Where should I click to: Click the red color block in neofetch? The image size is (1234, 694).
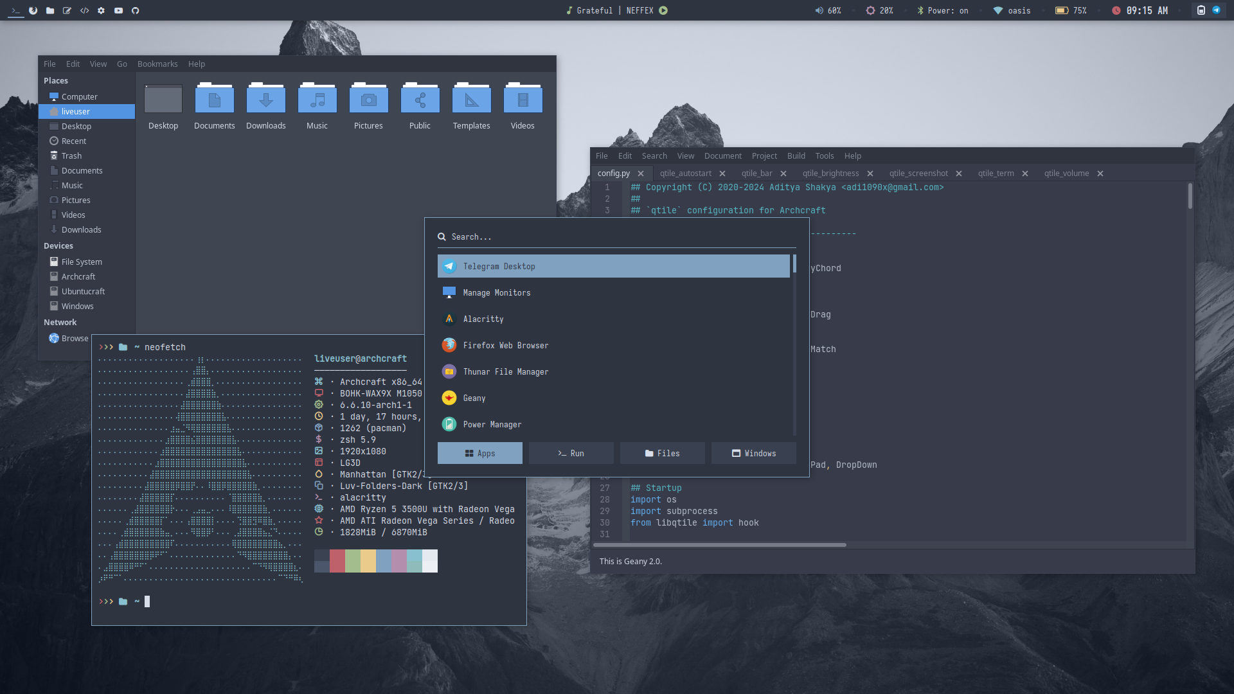[337, 561]
